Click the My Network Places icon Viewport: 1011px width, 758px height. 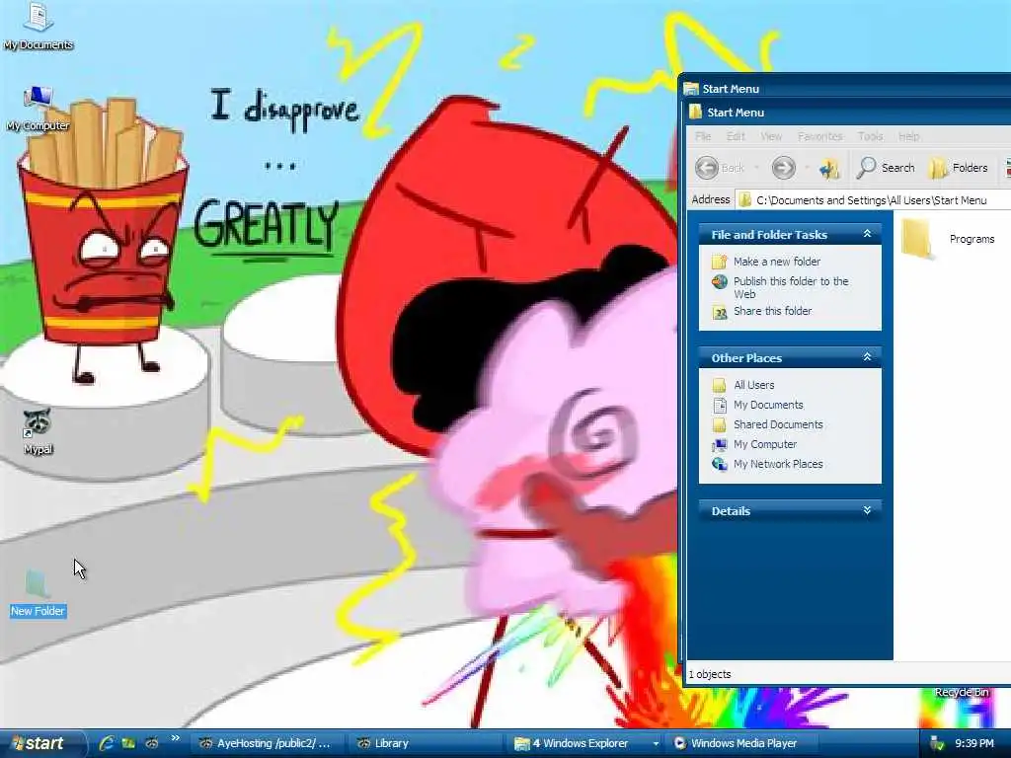coord(720,464)
